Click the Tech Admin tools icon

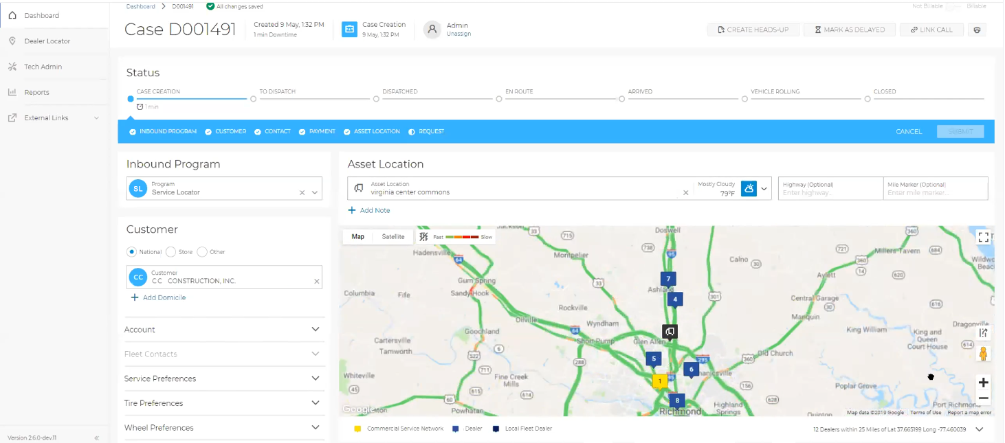click(12, 67)
